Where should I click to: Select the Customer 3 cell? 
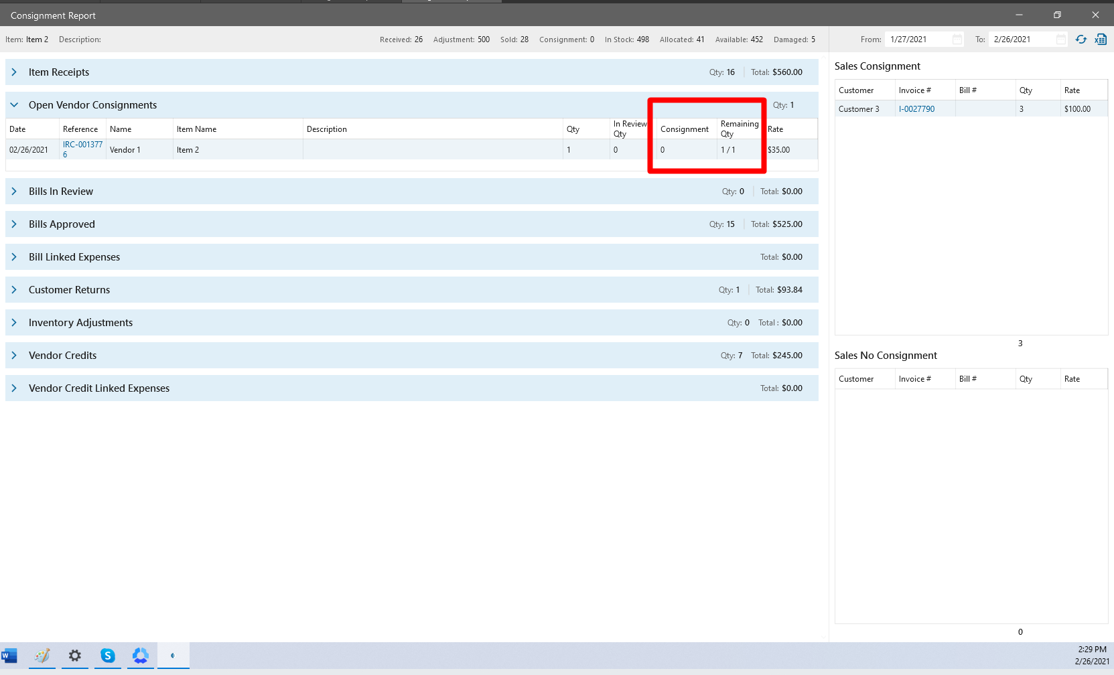(865, 109)
